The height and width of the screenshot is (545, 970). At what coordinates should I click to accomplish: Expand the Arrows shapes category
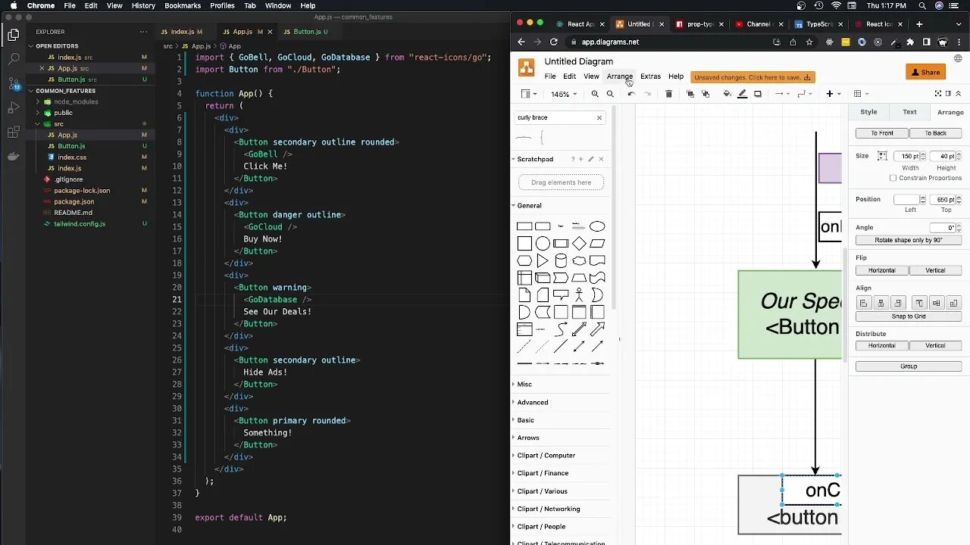pyautogui.click(x=528, y=438)
